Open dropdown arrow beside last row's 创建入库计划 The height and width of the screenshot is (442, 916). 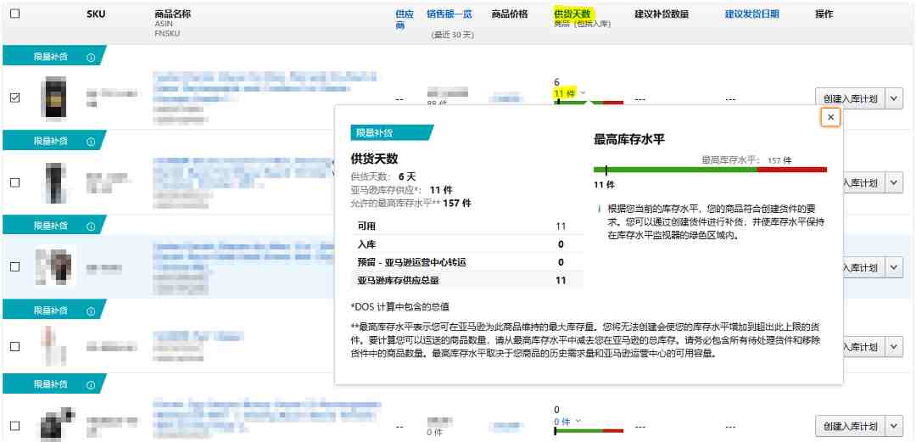[x=894, y=426]
